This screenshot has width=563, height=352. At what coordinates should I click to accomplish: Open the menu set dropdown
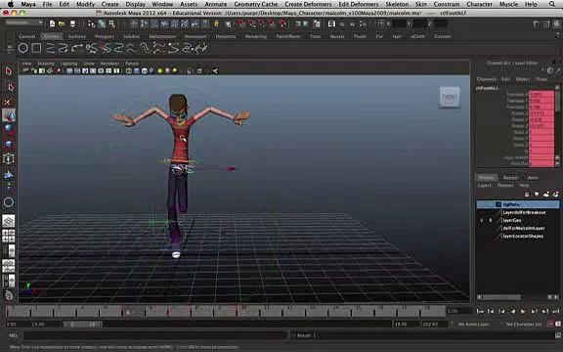click(x=23, y=22)
